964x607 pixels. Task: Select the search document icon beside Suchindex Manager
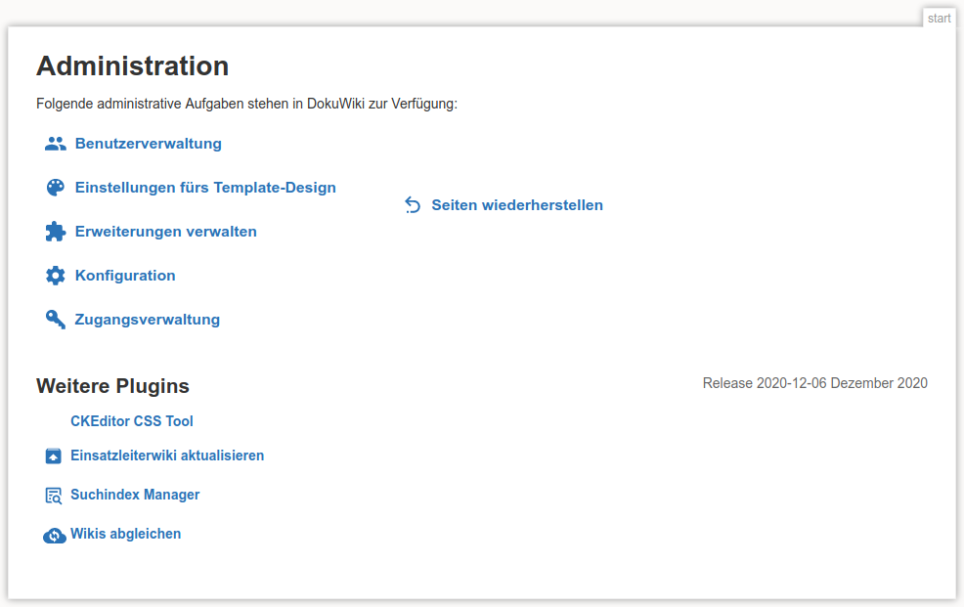(54, 495)
